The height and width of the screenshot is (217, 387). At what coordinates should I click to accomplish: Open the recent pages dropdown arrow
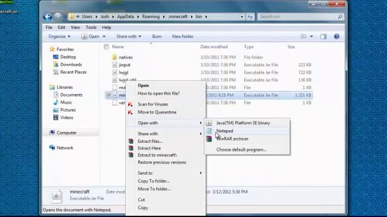pos(65,17)
